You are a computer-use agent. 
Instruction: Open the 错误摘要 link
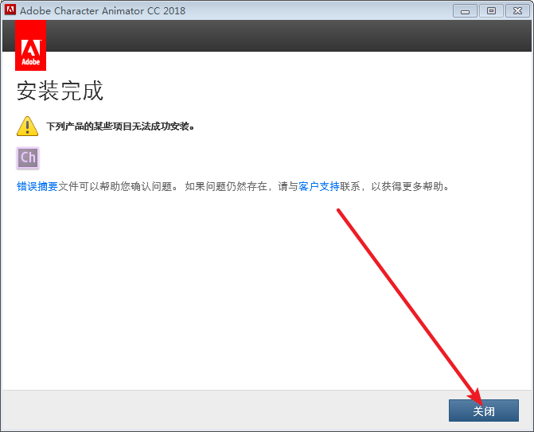[37, 186]
